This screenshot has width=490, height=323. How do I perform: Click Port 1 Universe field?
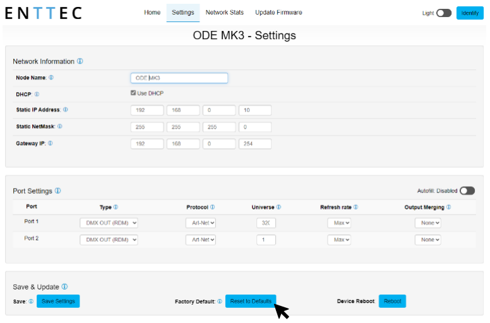click(266, 223)
